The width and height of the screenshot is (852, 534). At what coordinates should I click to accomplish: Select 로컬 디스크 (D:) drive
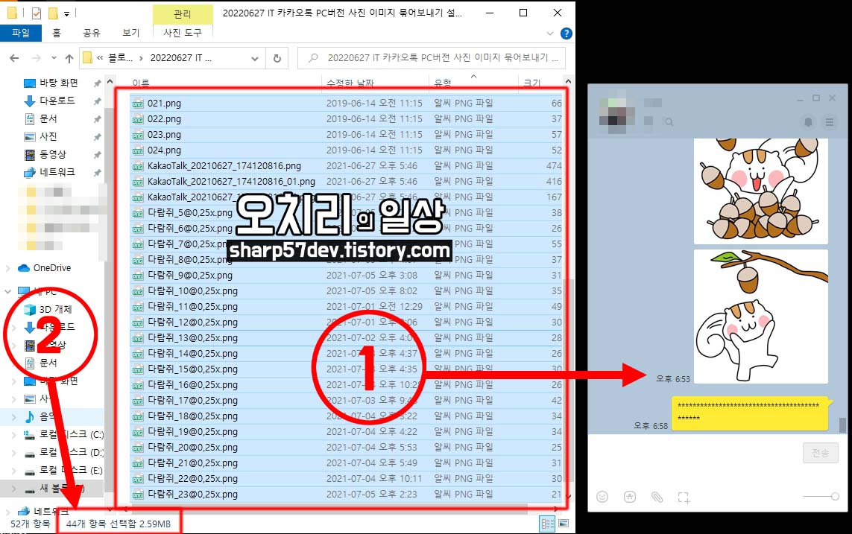tap(71, 453)
